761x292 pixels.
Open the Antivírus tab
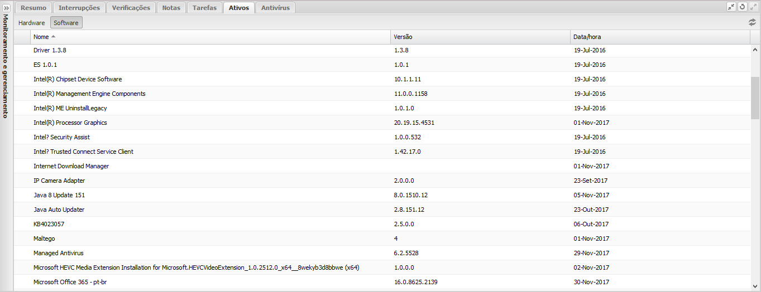(276, 8)
